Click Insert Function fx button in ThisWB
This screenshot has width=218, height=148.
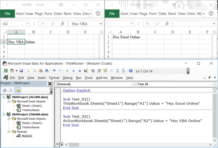pyautogui.click(x=167, y=24)
